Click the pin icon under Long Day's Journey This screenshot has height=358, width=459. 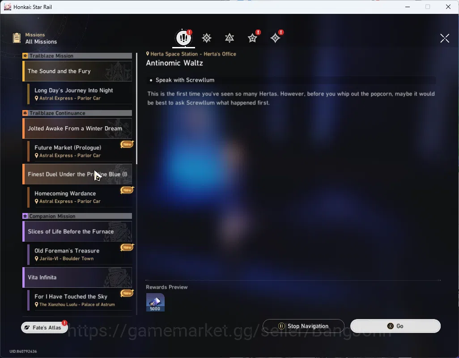pos(37,98)
